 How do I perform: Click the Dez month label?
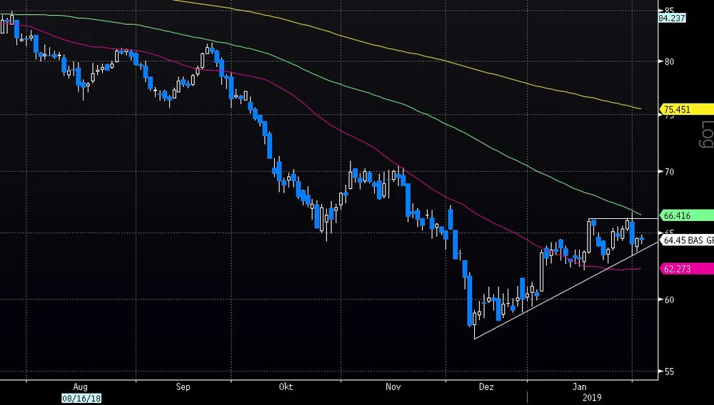[x=486, y=386]
